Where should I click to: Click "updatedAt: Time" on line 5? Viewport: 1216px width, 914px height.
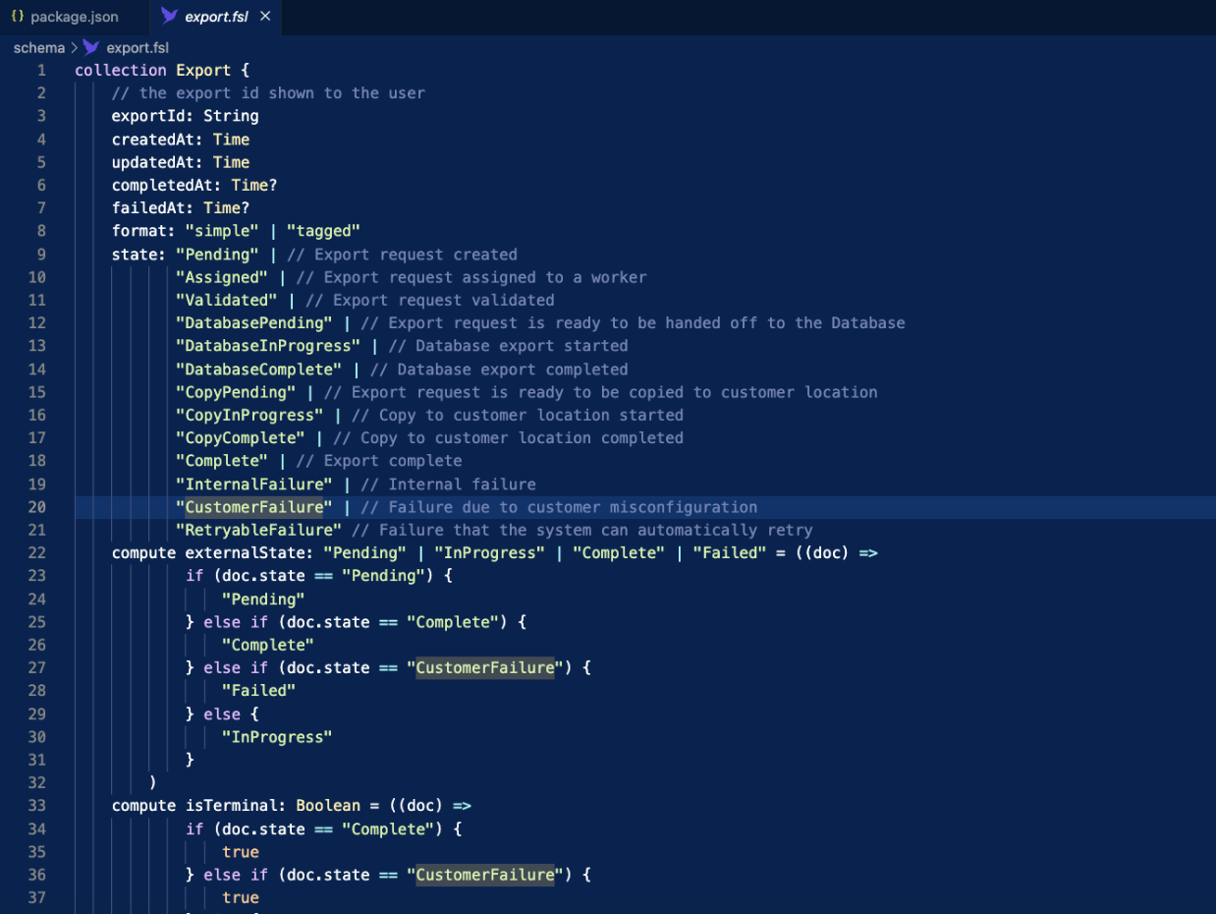(x=181, y=162)
